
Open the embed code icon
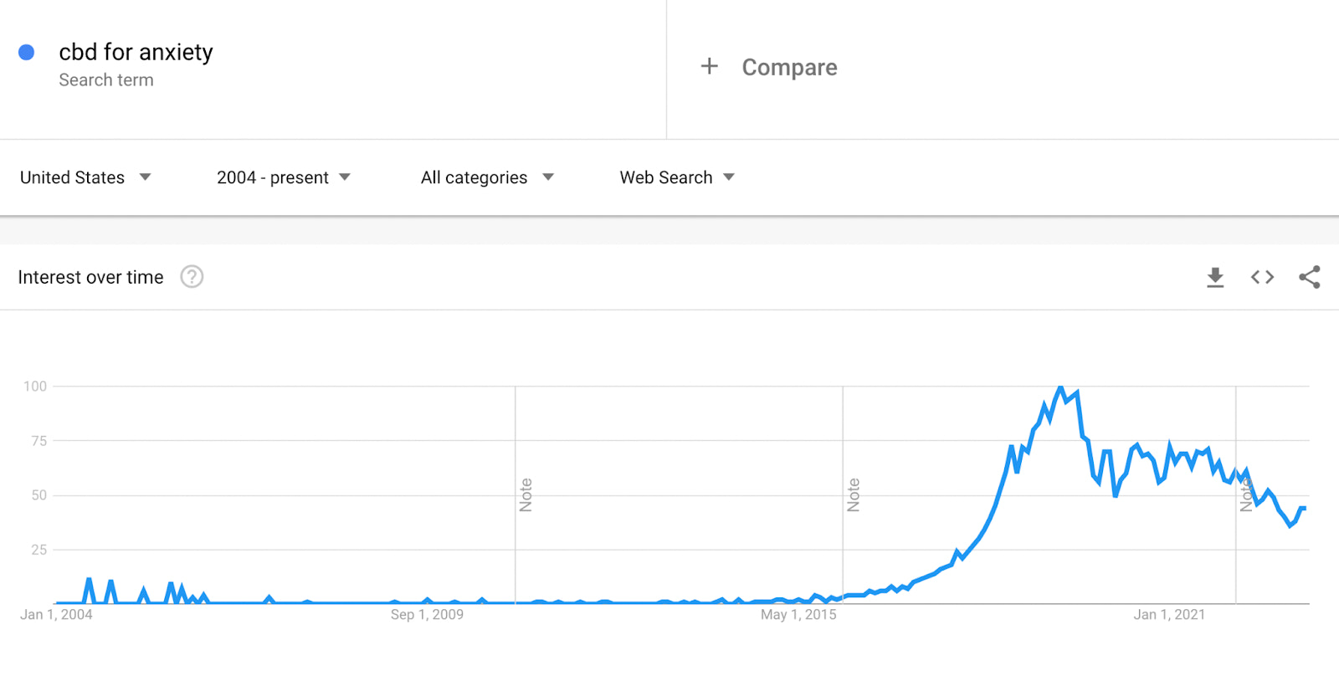pyautogui.click(x=1261, y=277)
